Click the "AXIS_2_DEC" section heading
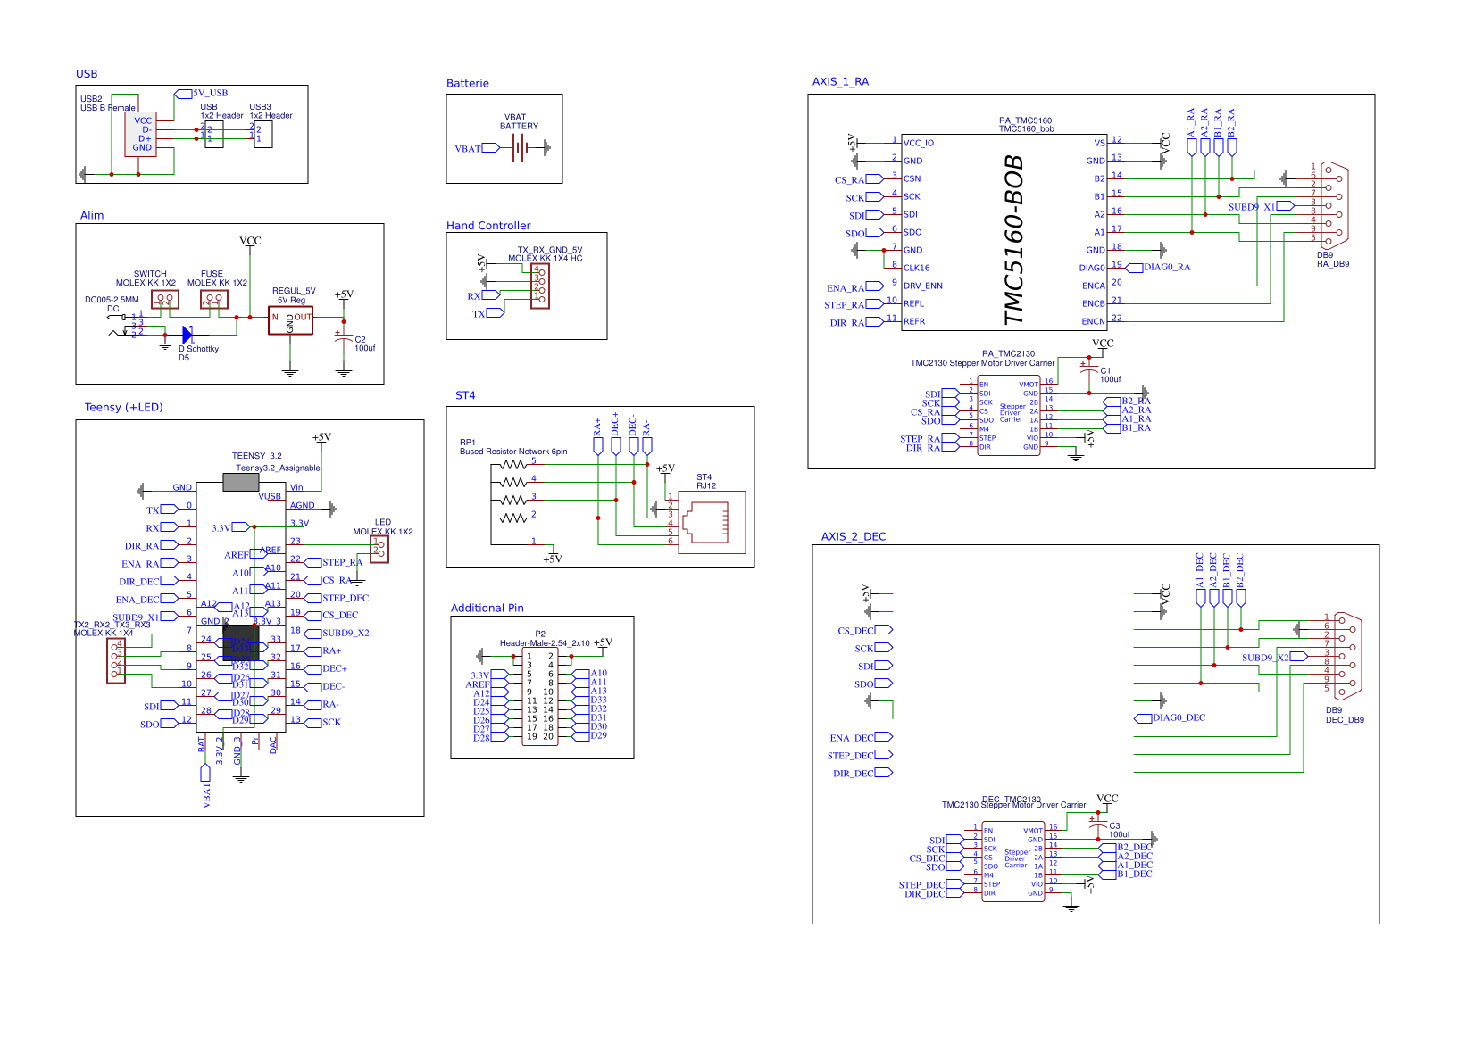This screenshot has height=1044, width=1475. coord(854,536)
